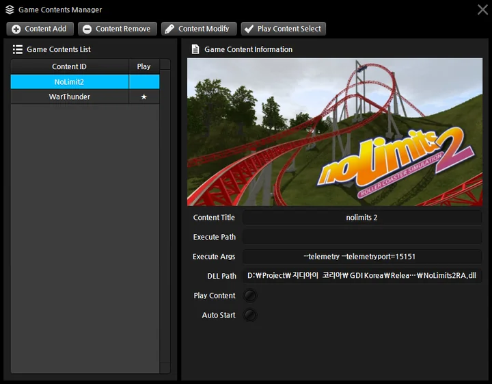This screenshot has height=384, width=492.
Task: Click the Content ID column header
Action: 69,66
